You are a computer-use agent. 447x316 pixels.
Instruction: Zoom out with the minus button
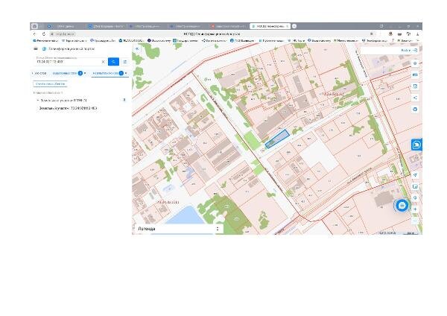coord(415,221)
